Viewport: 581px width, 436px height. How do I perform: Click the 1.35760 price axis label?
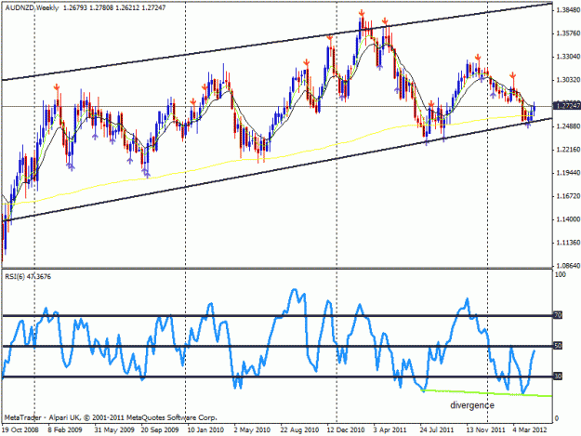pos(568,33)
